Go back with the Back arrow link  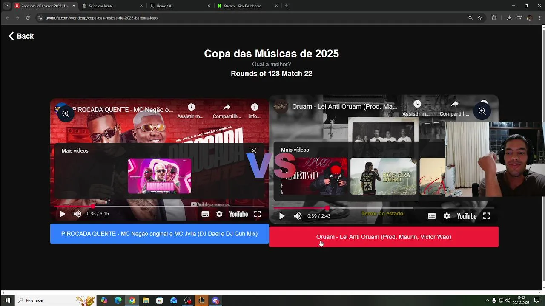[x=21, y=36]
